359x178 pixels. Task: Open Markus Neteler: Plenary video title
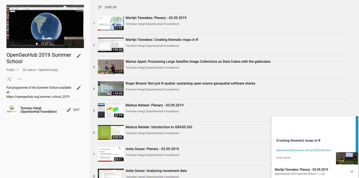pyautogui.click(x=155, y=105)
